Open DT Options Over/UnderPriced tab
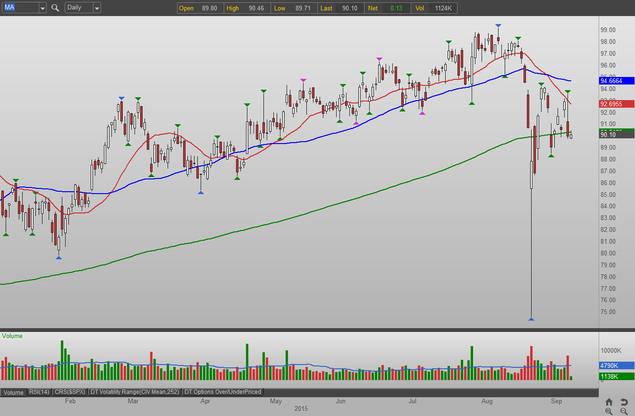 223,392
